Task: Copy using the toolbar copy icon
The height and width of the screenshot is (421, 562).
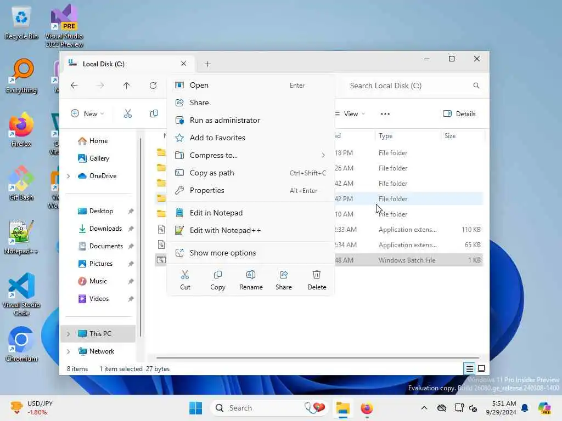Action: (154, 114)
